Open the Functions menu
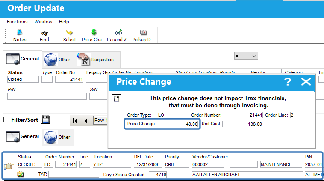 tap(17, 22)
